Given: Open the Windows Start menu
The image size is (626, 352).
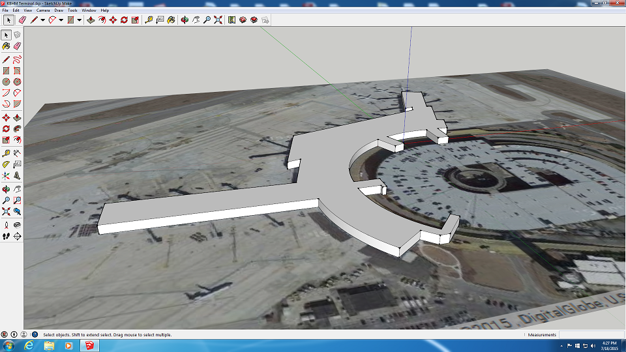Looking at the screenshot, I should tap(8, 345).
